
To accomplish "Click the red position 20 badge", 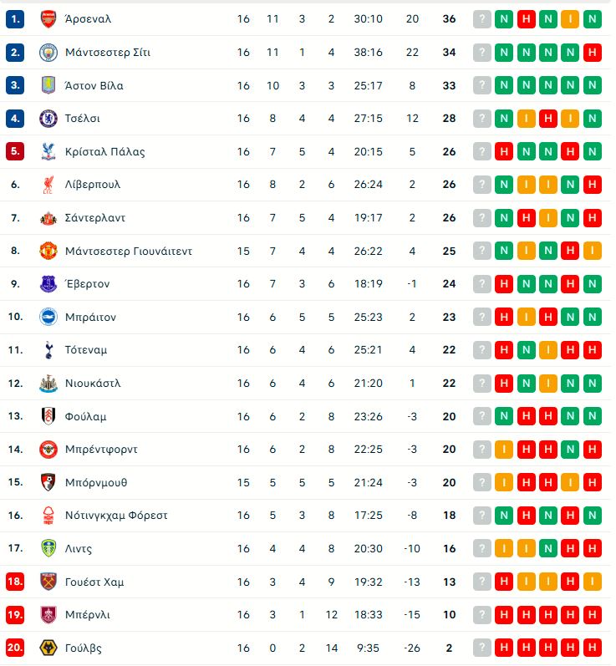I will click(15, 648).
